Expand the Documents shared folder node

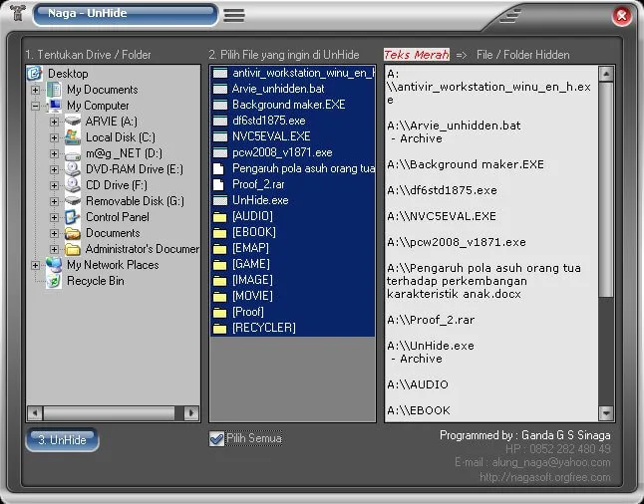[54, 233]
